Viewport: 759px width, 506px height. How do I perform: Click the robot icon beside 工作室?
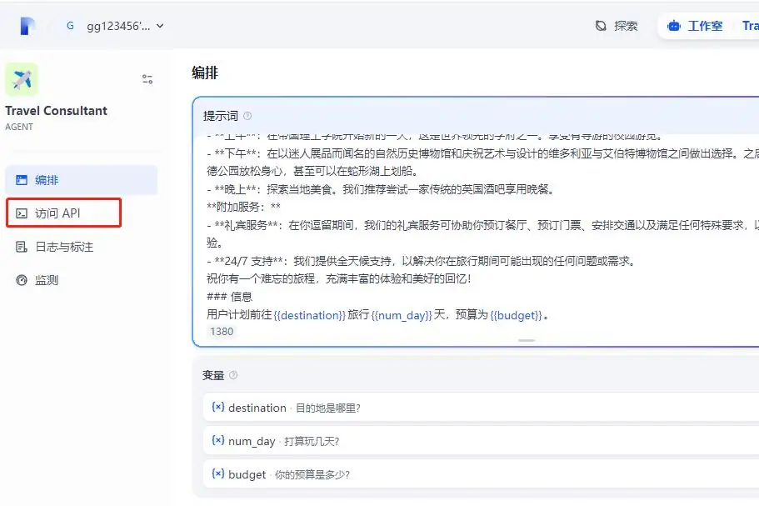coord(673,25)
